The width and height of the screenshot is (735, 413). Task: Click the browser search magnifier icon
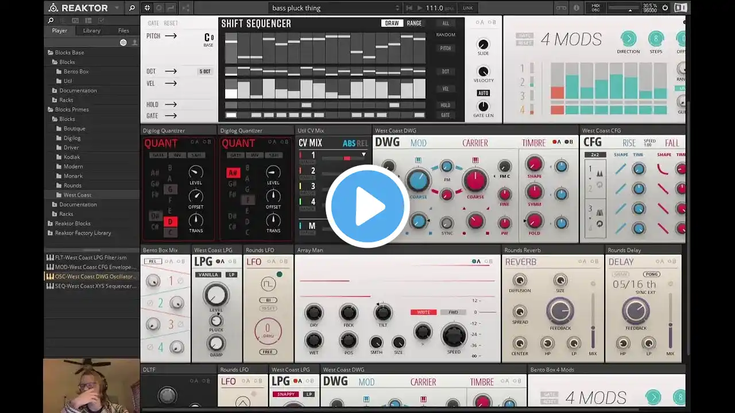51,21
